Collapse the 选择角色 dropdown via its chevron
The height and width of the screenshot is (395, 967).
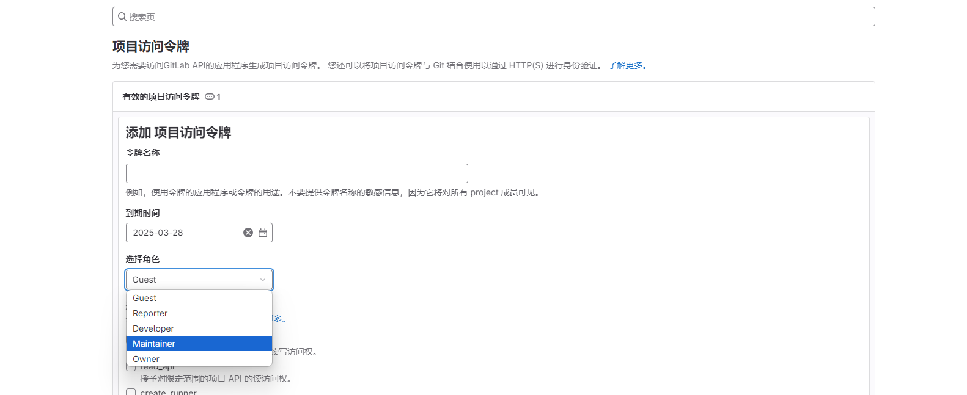[263, 280]
